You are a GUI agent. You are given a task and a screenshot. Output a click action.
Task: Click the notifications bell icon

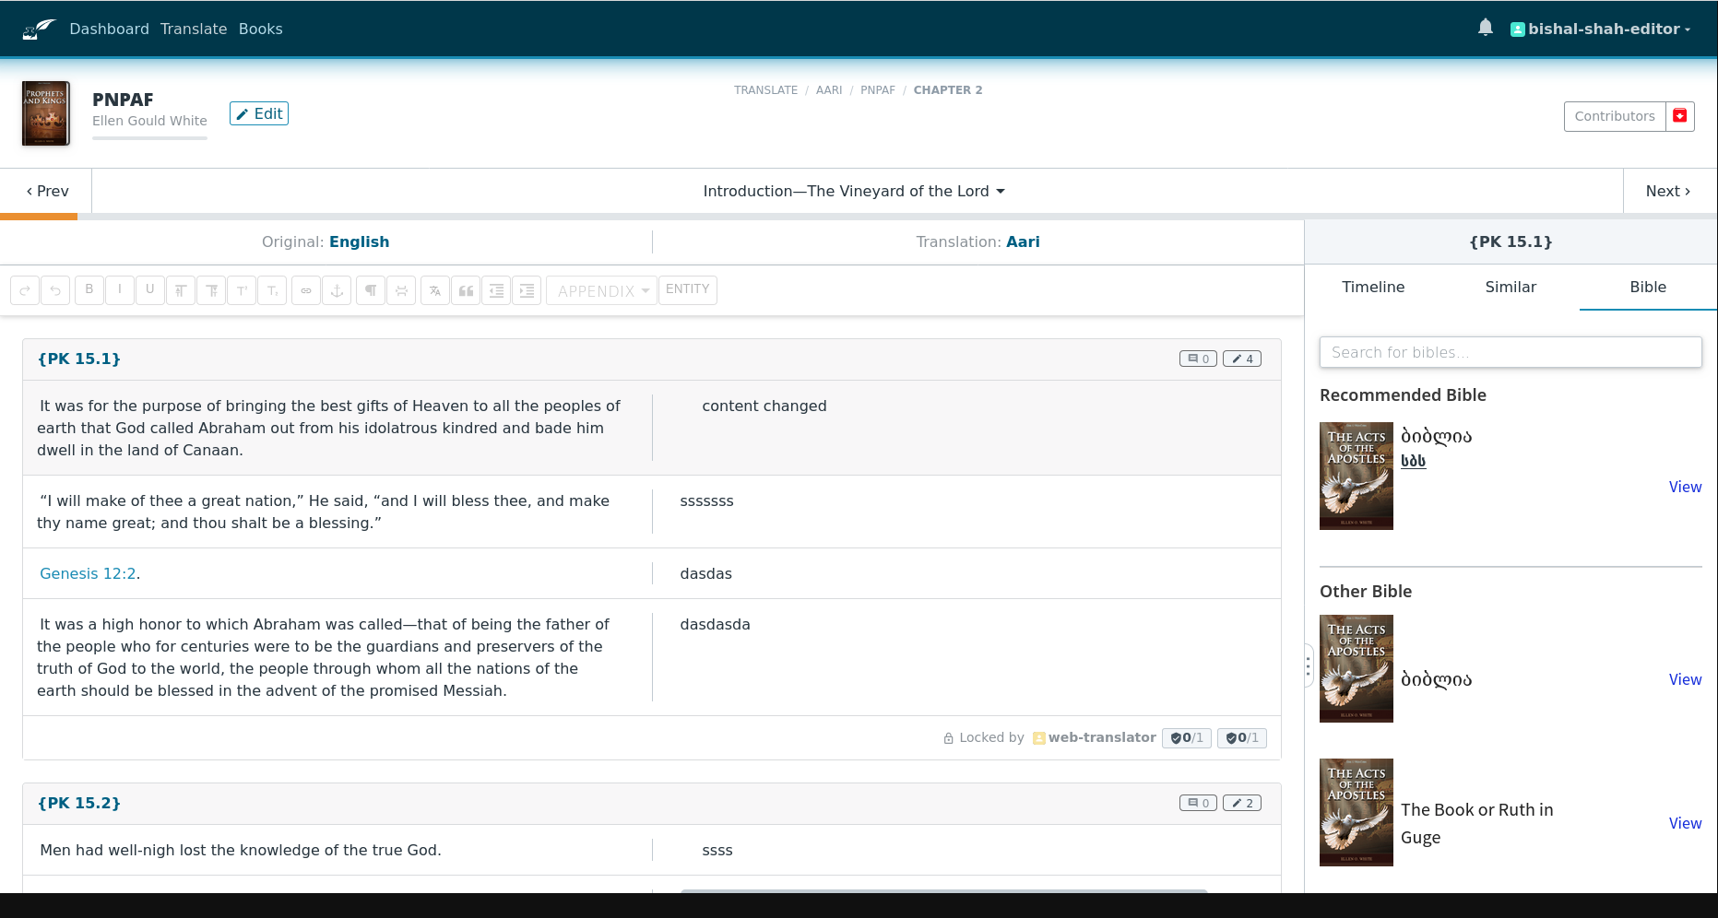point(1485,28)
